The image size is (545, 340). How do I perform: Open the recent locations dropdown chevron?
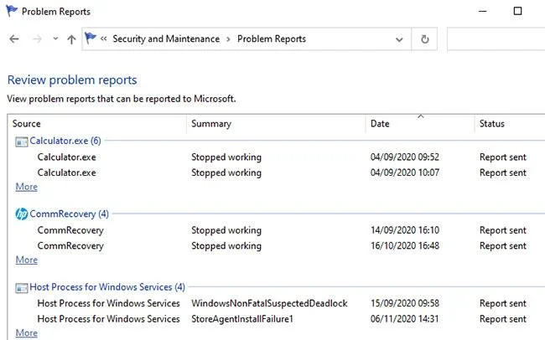click(55, 39)
